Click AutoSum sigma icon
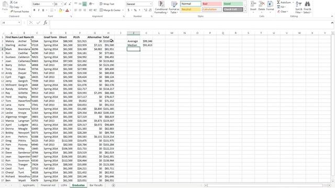 [278, 2]
